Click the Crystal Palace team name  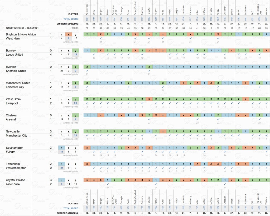pyautogui.click(x=15, y=180)
